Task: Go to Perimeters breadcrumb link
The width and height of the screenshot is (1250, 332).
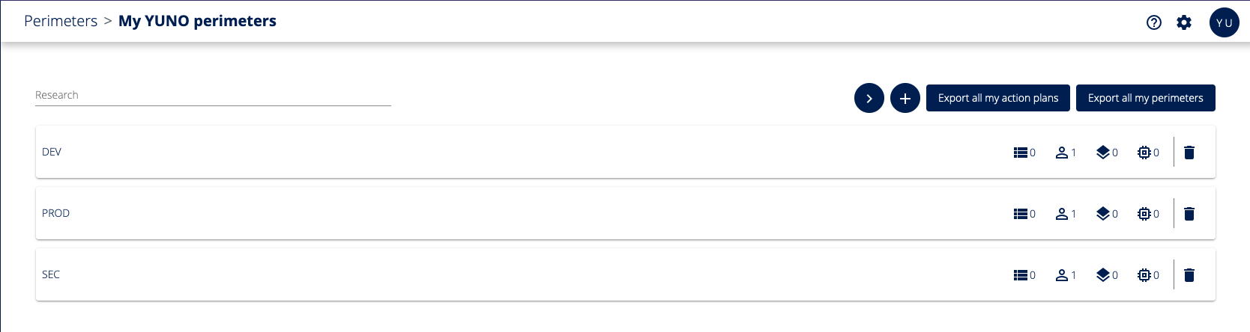Action: pyautogui.click(x=61, y=21)
